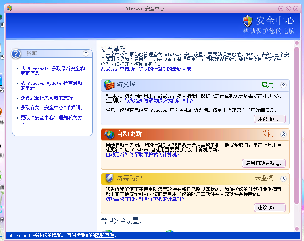Click the 资源 panel title
Screen dimensions: 304x241
[31, 54]
